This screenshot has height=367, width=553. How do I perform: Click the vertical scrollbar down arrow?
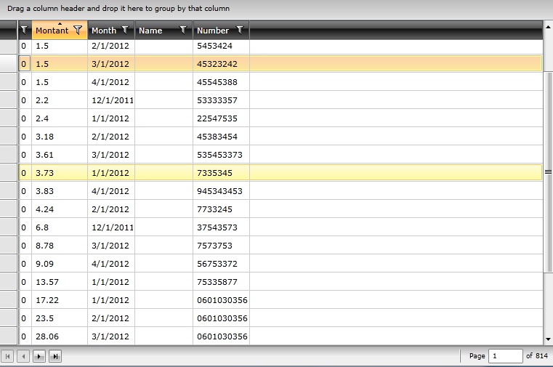[548, 339]
